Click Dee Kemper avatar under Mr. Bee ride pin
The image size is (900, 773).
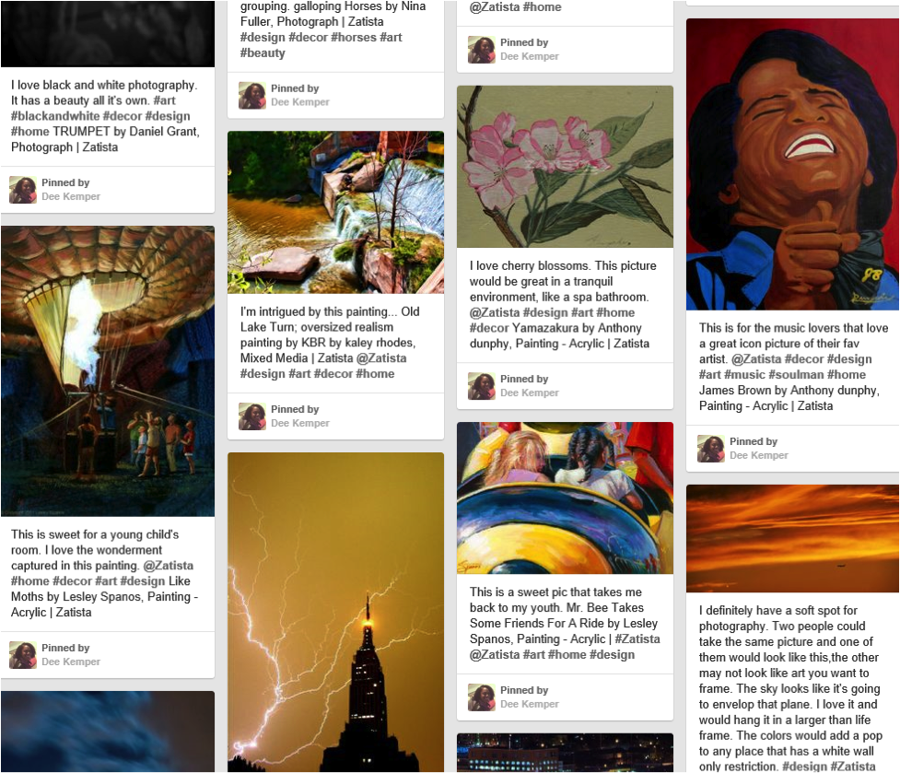click(x=482, y=697)
